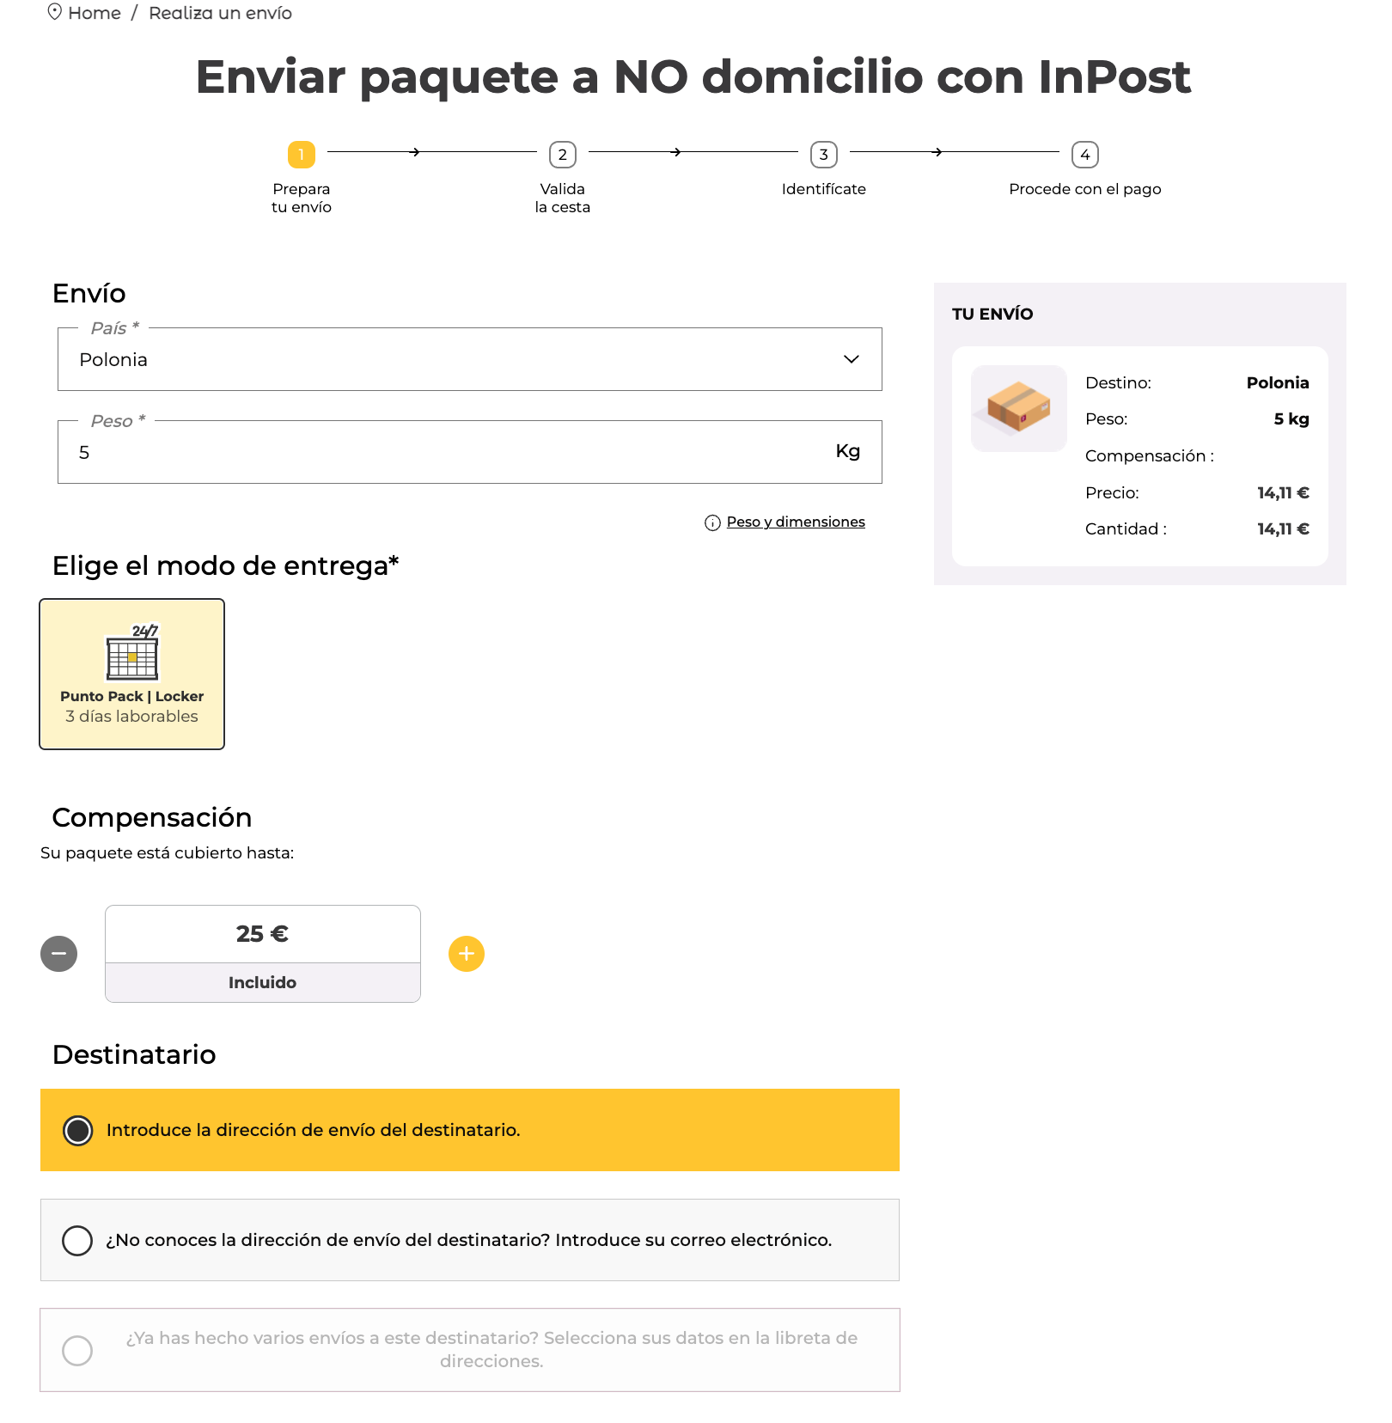Open the País country dropdown
This screenshot has width=1392, height=1423.
tap(470, 359)
